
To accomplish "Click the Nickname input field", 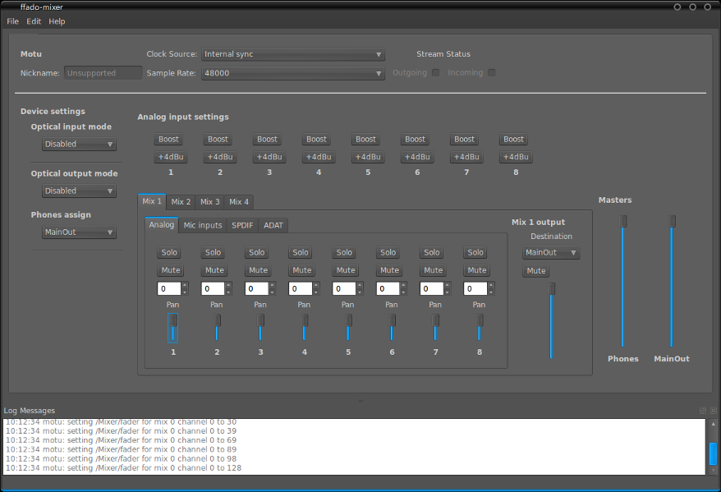I will 103,73.
